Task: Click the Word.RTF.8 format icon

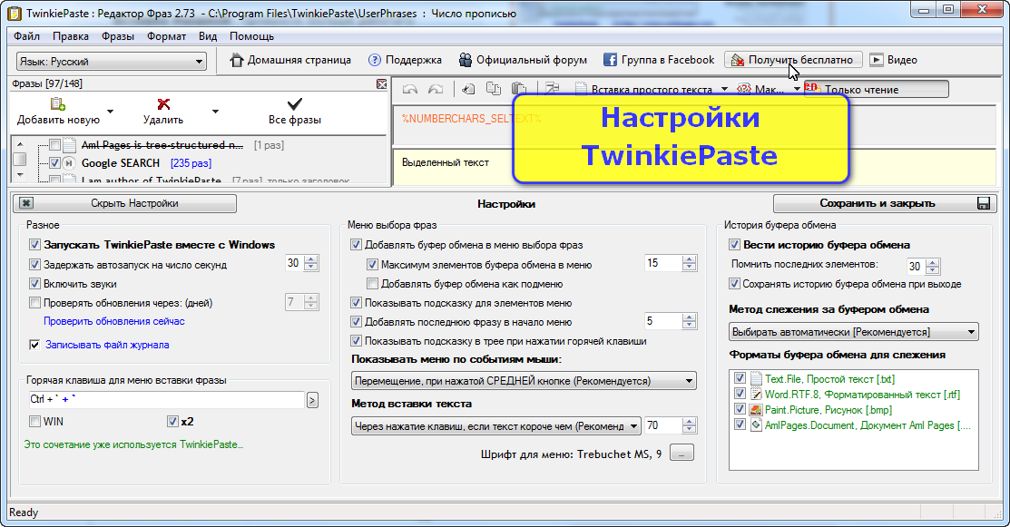Action: pos(756,395)
